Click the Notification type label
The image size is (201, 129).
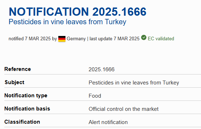point(26,96)
